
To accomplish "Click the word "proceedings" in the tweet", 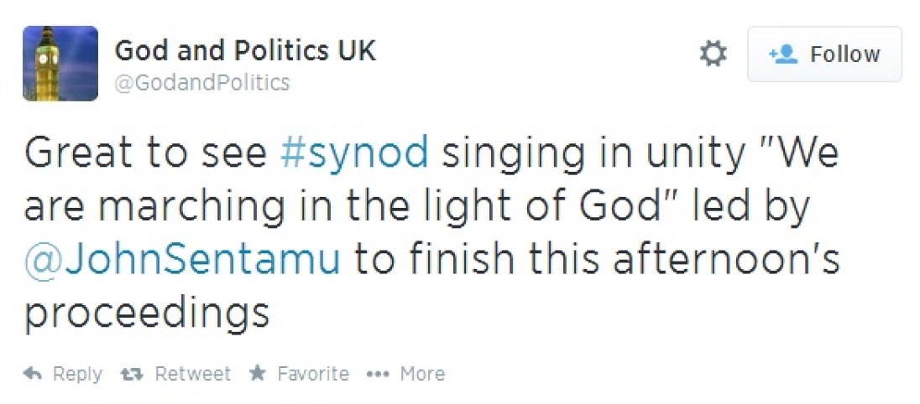I will [147, 313].
